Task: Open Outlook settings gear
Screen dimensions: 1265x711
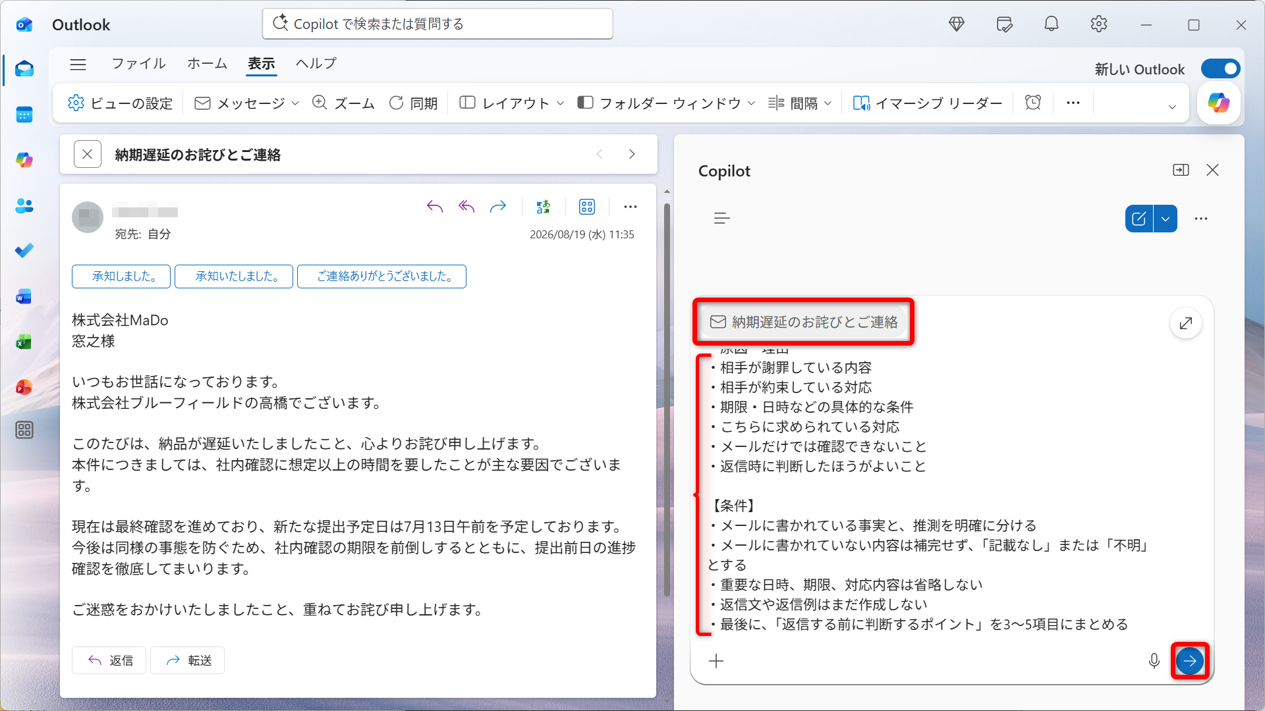Action: [1099, 24]
